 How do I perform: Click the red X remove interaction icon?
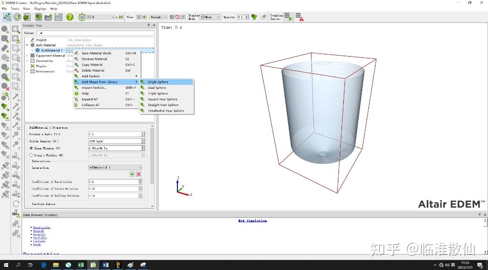[x=139, y=174]
